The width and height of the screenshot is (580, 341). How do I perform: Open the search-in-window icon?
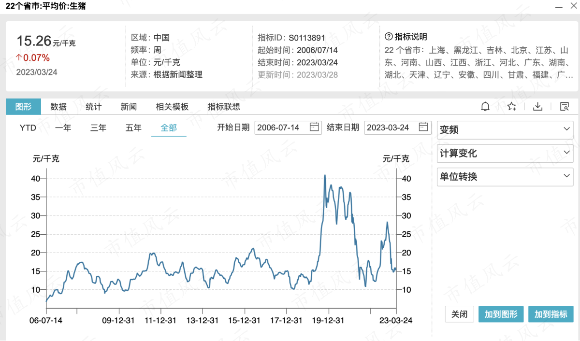tap(564, 107)
